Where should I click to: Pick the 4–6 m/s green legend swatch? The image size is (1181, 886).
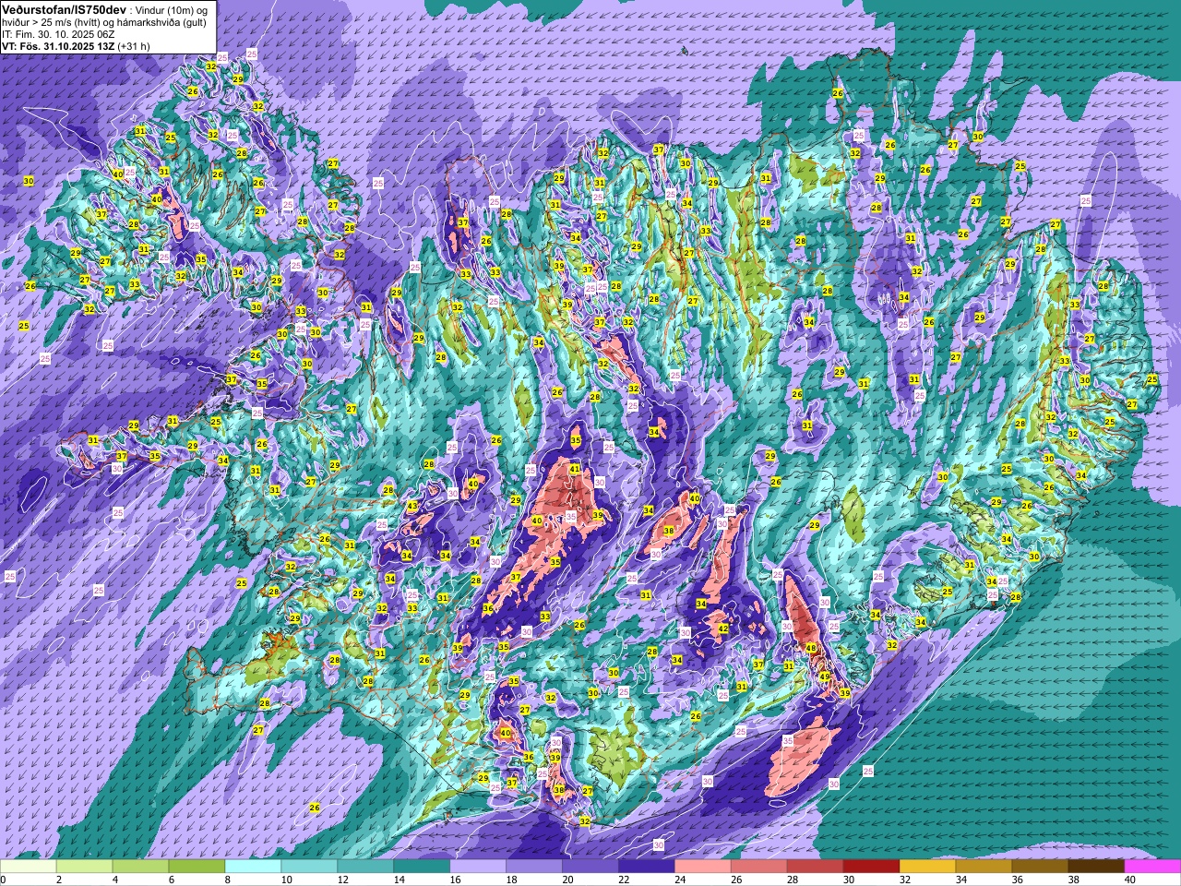140,868
